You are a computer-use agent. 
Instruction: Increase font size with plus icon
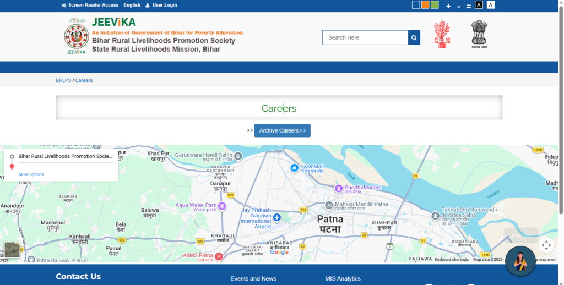point(448,6)
